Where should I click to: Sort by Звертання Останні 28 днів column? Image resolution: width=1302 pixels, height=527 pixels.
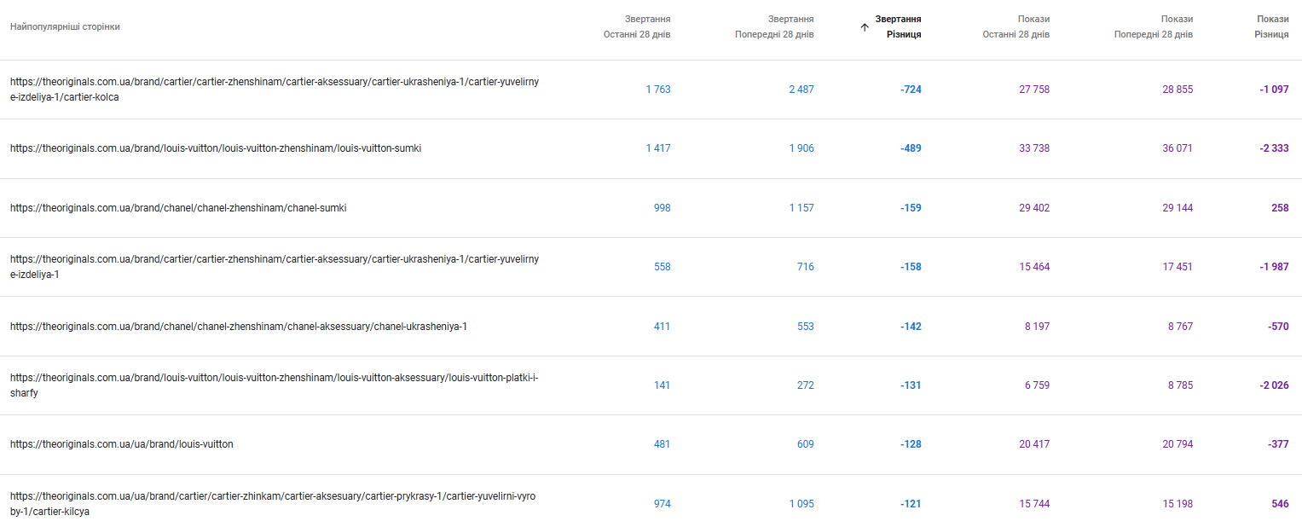pyautogui.click(x=637, y=26)
